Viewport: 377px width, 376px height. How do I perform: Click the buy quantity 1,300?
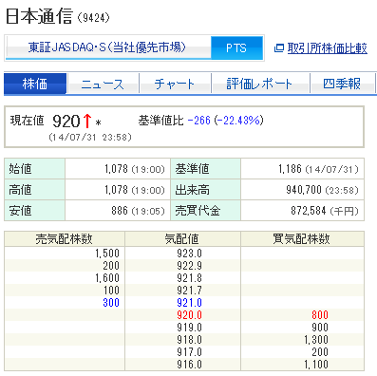(x=316, y=340)
